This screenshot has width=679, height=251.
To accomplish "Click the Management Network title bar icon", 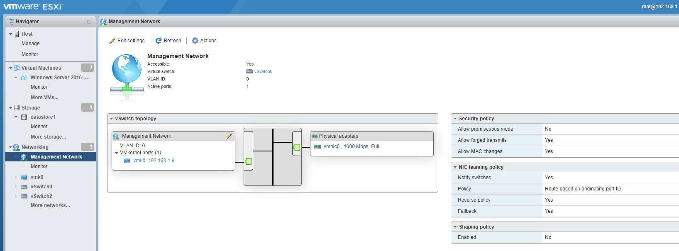I will tap(103, 22).
